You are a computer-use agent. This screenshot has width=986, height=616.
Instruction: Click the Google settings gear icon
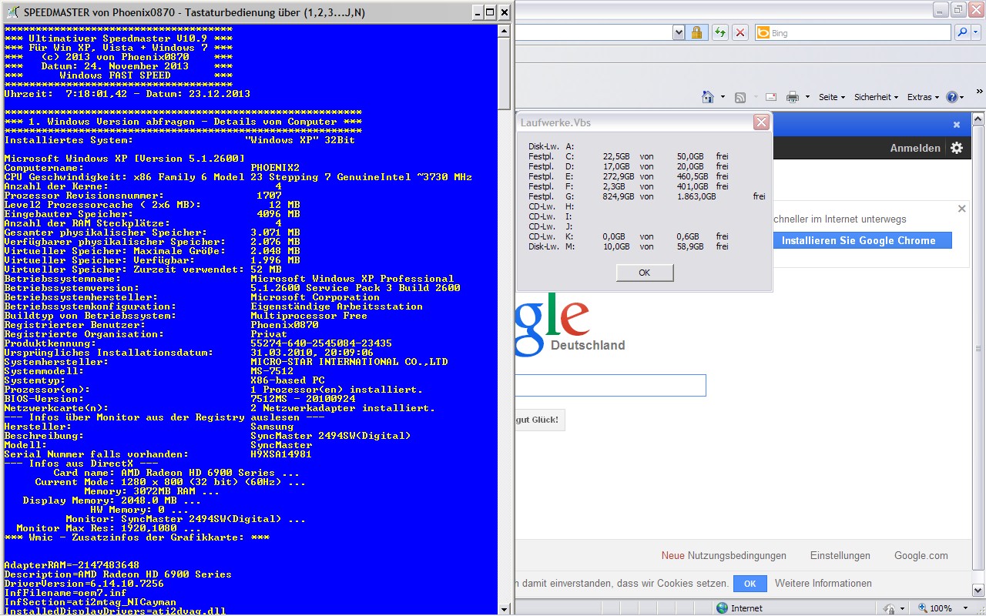point(957,148)
